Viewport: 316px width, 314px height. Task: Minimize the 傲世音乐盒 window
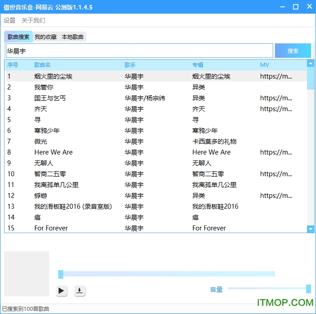283,7
